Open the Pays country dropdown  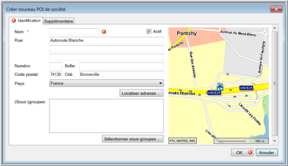point(107,83)
